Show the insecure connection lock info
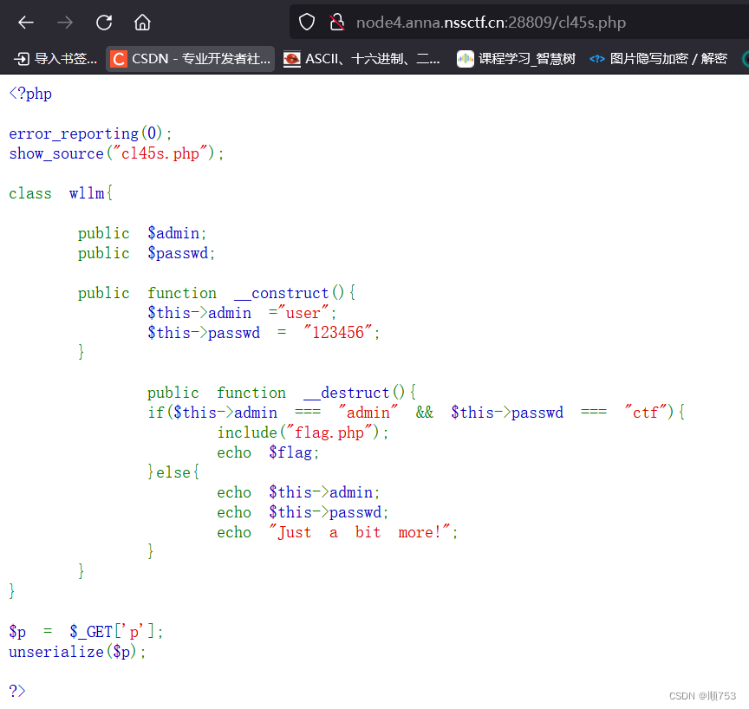 tap(336, 23)
